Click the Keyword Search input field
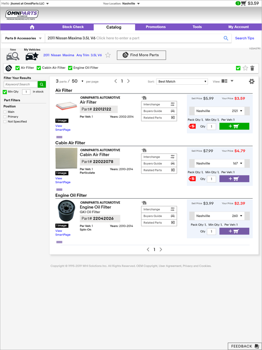This screenshot has width=262, height=350. 21,84
